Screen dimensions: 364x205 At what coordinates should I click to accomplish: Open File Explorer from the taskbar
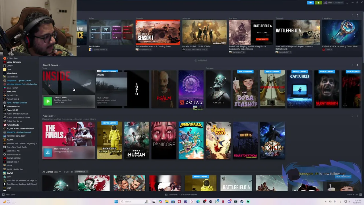(167, 202)
